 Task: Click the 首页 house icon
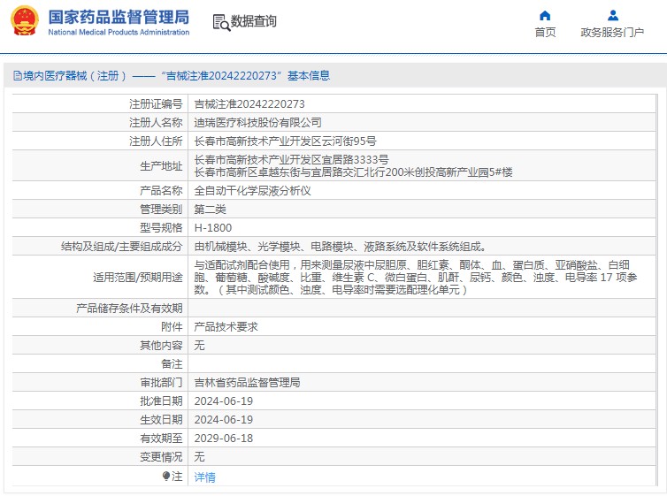[x=545, y=16]
